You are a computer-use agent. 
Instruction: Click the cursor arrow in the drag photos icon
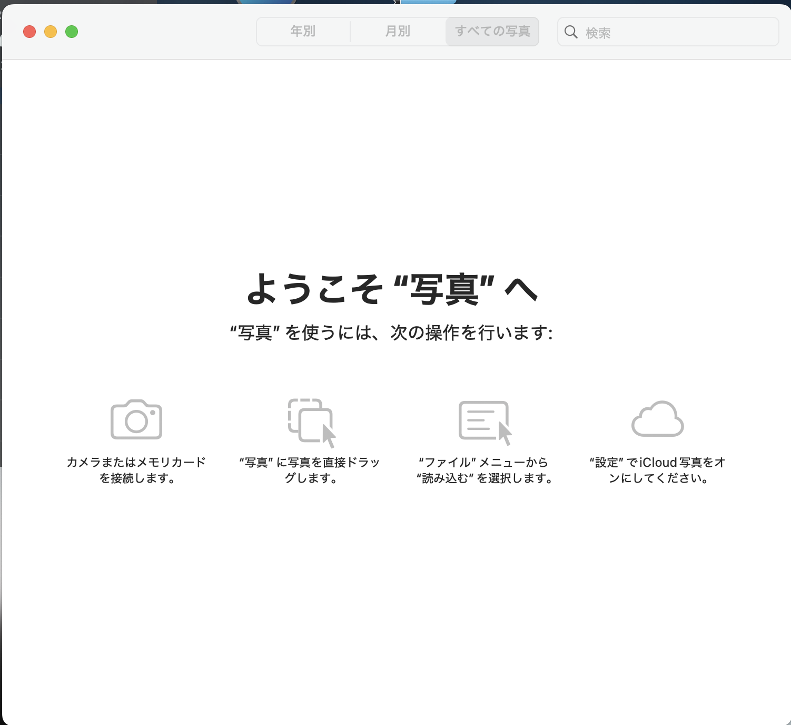click(x=328, y=435)
